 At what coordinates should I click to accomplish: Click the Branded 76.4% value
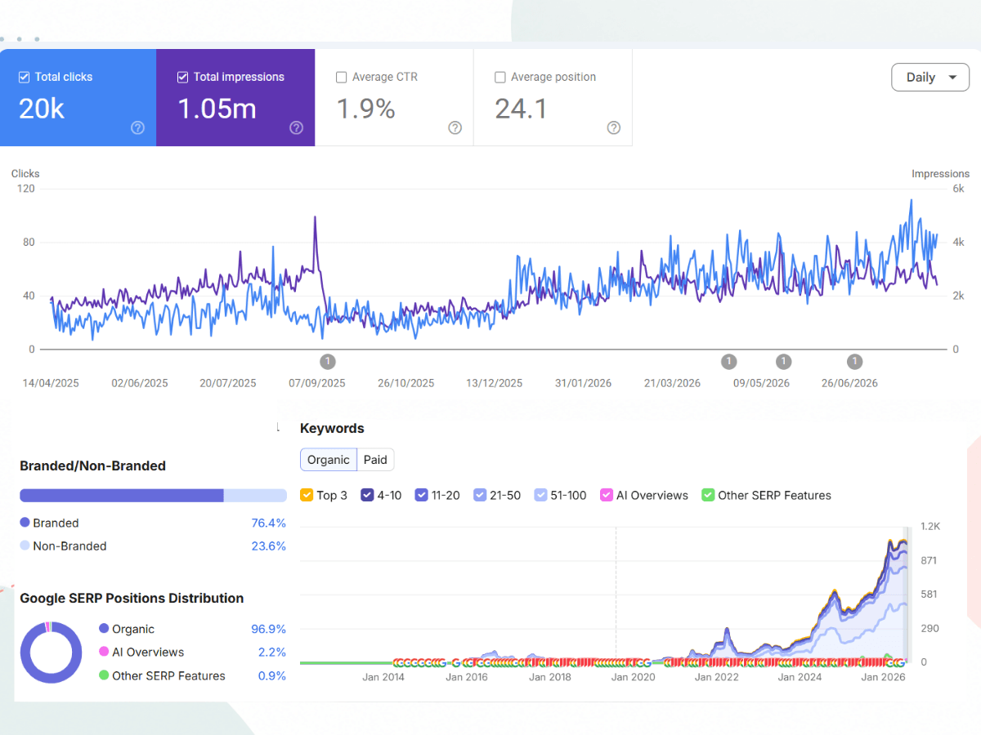click(x=268, y=523)
